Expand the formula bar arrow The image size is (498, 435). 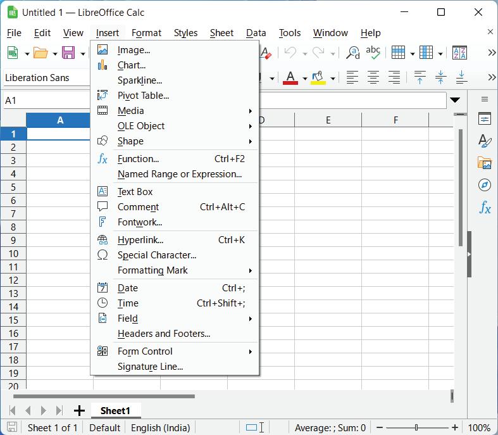pyautogui.click(x=455, y=100)
